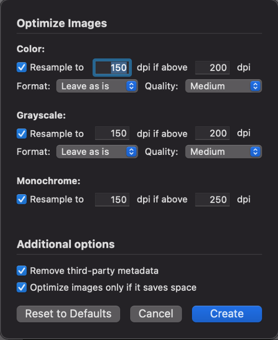The height and width of the screenshot is (340, 278).
Task: Click the Color Format dropdown arrows icon
Action: (x=131, y=86)
